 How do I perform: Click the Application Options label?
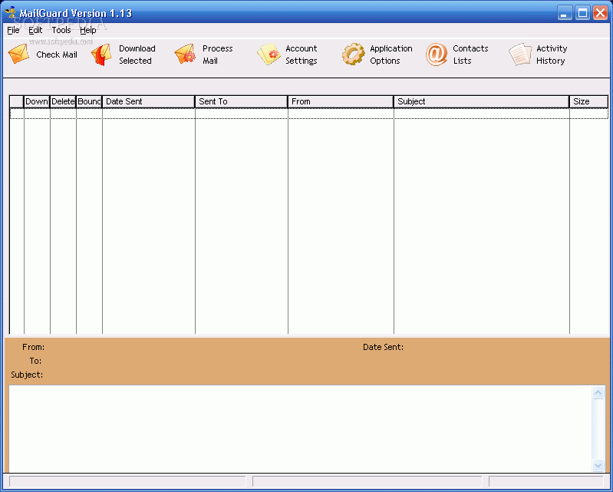coord(391,54)
